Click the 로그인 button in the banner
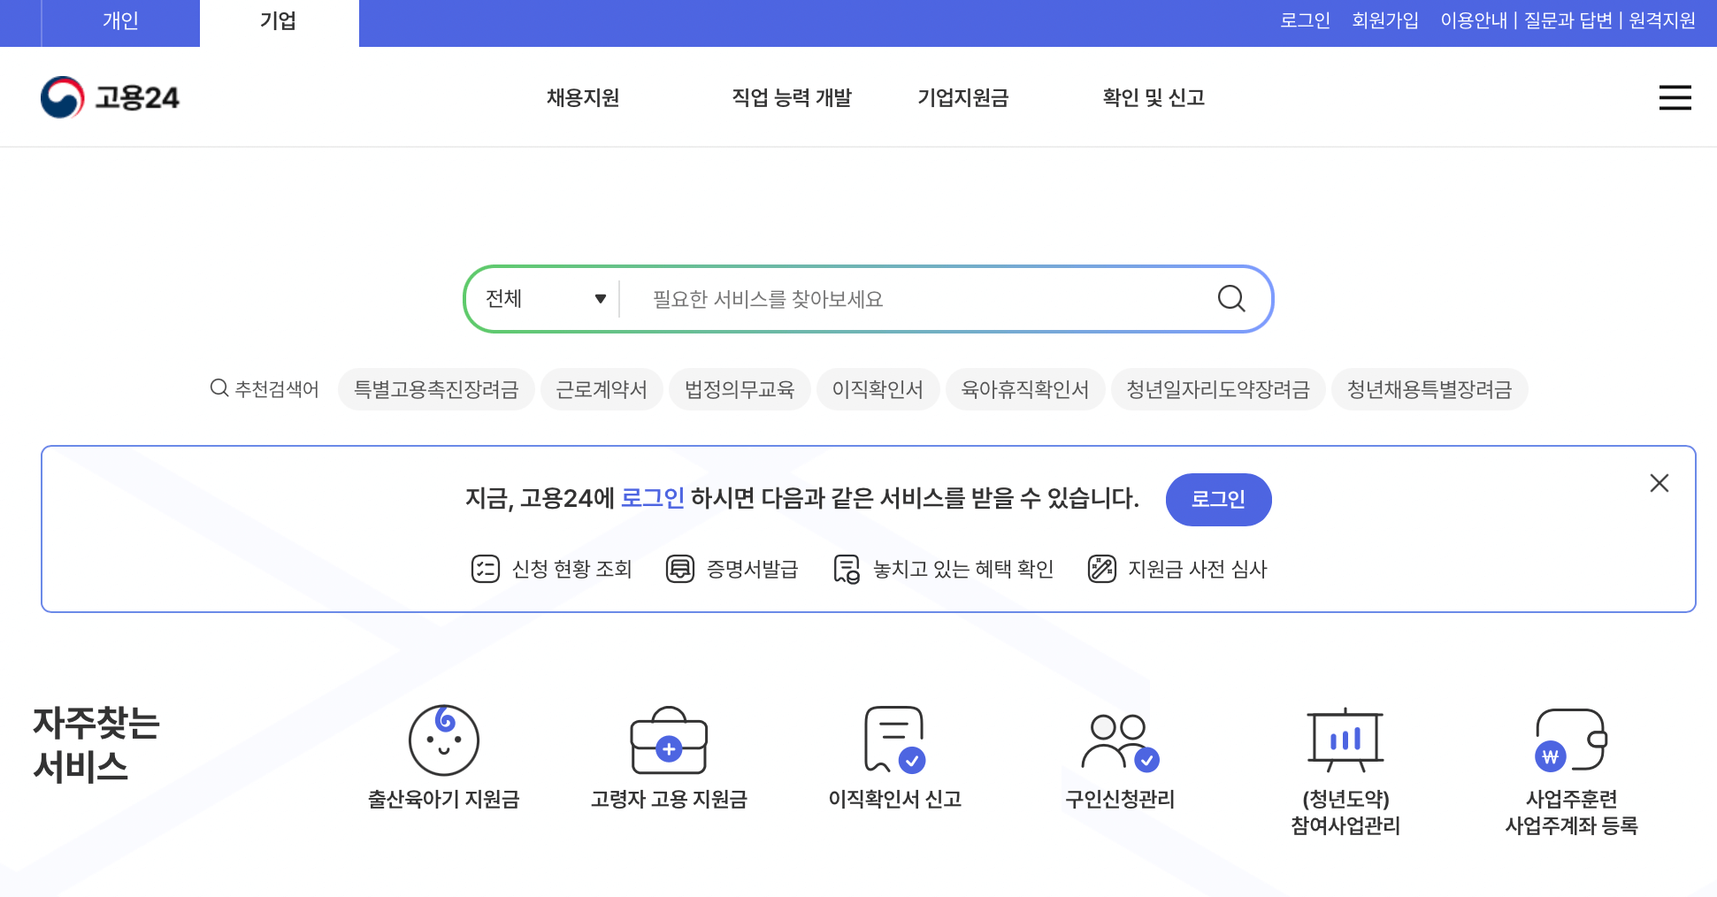The image size is (1717, 897). point(1219,500)
